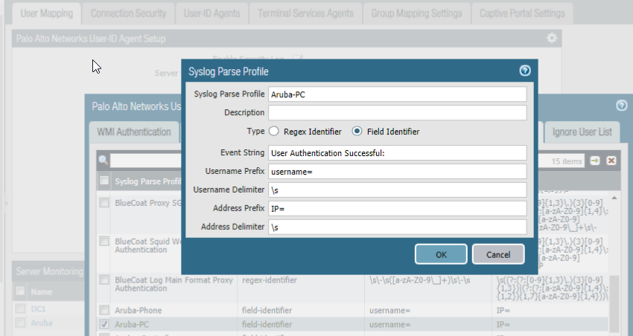Image resolution: width=633 pixels, height=336 pixels.
Task: Edit the Event String field
Action: tap(397, 153)
